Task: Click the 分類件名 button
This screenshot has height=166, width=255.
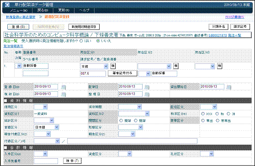Action: tap(218, 26)
